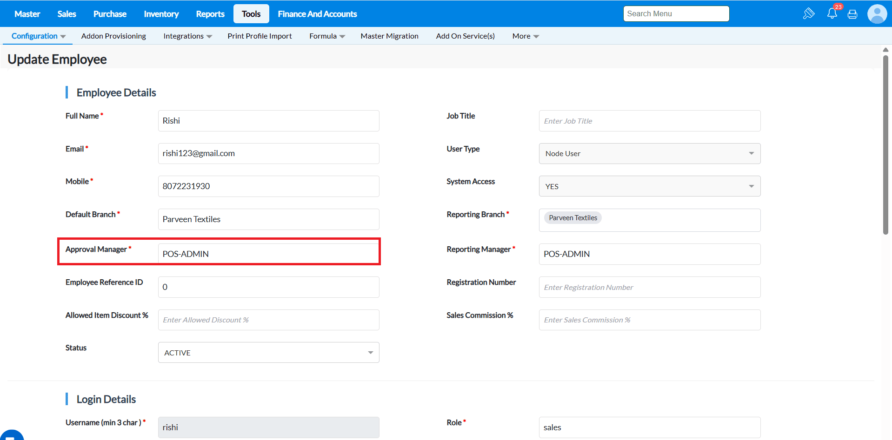This screenshot has height=440, width=892.
Task: Switch to the Inventory menu
Action: pyautogui.click(x=161, y=14)
